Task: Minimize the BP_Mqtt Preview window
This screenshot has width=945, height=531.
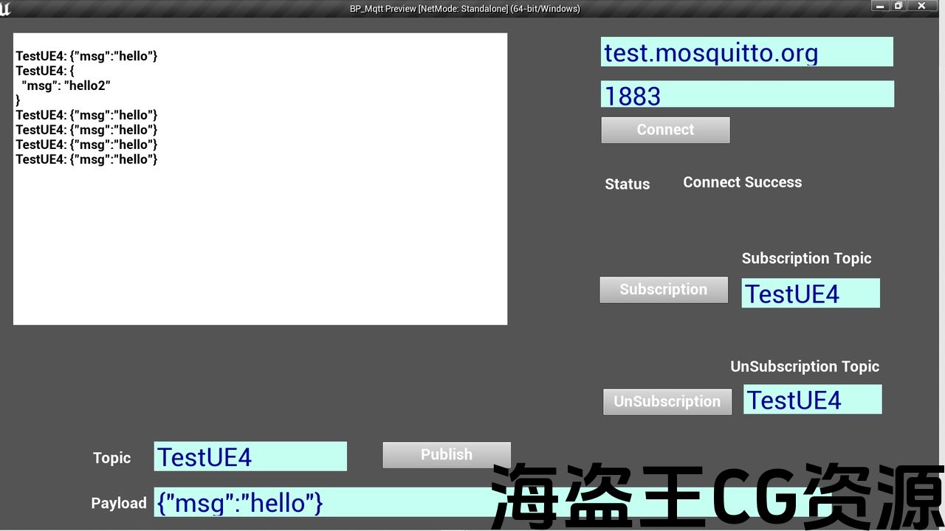Action: tap(879, 6)
